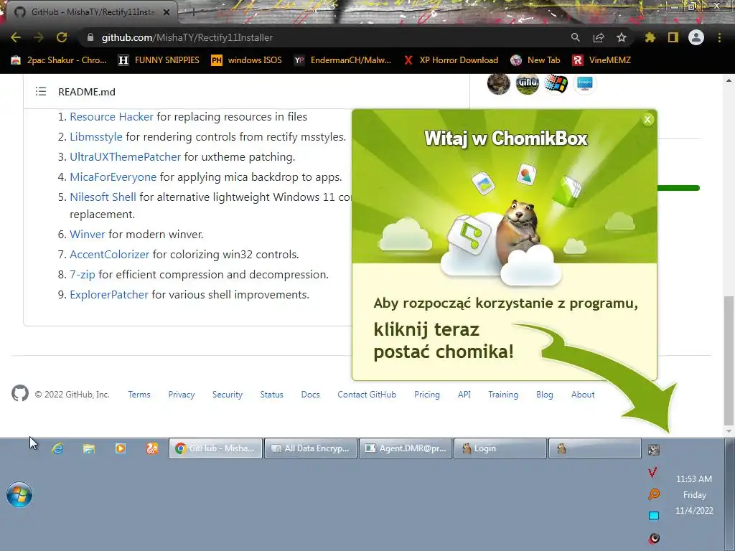Open FUNNY SNIPPIES bookmark
This screenshot has height=551, width=735.
click(x=159, y=60)
